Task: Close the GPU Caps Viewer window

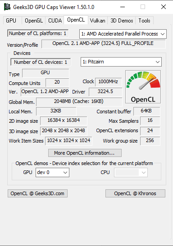Action: coord(164,7)
